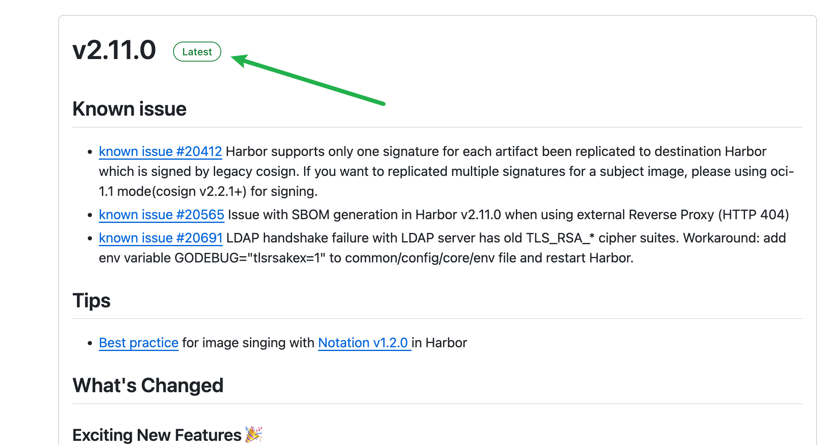Click the green Latest badge
This screenshot has width=827, height=445.
[x=197, y=52]
